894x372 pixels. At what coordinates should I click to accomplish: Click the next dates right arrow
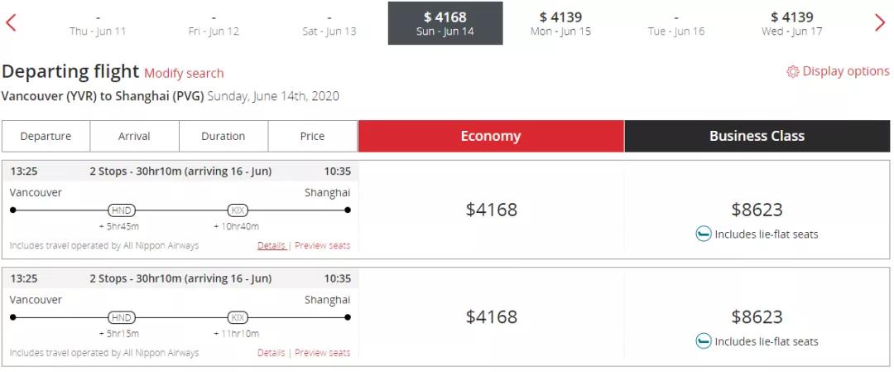point(880,22)
